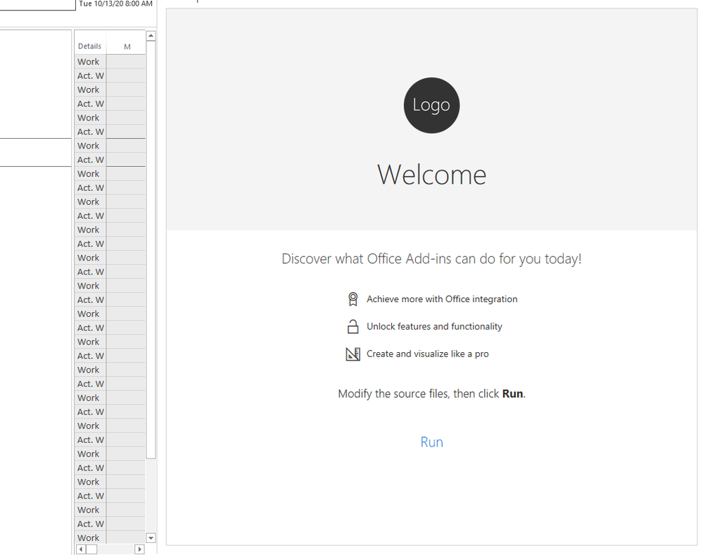Click the ruler design icon beside Create and visualize
The width and height of the screenshot is (703, 555).
pos(353,354)
